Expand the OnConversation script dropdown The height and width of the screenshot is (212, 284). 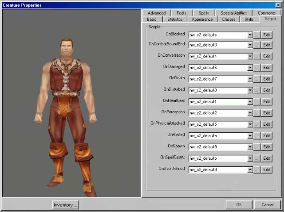click(x=250, y=56)
